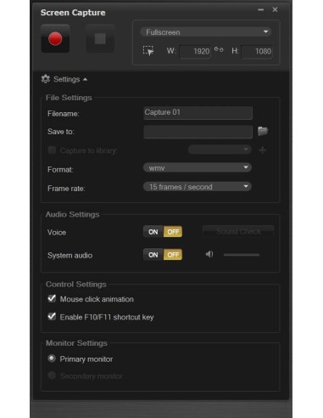
Task: Adjust the system audio volume slider
Action: 242,255
